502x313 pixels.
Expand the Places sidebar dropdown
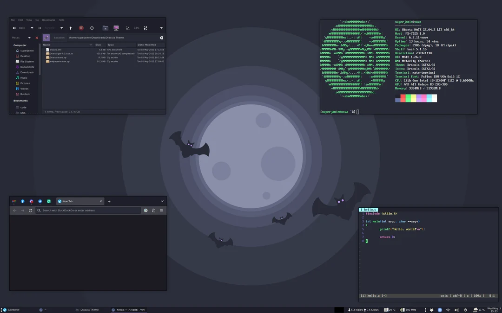coord(29,38)
